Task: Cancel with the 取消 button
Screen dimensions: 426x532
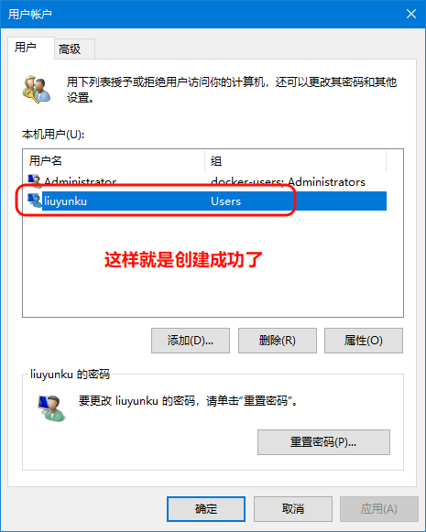Action: tap(293, 509)
